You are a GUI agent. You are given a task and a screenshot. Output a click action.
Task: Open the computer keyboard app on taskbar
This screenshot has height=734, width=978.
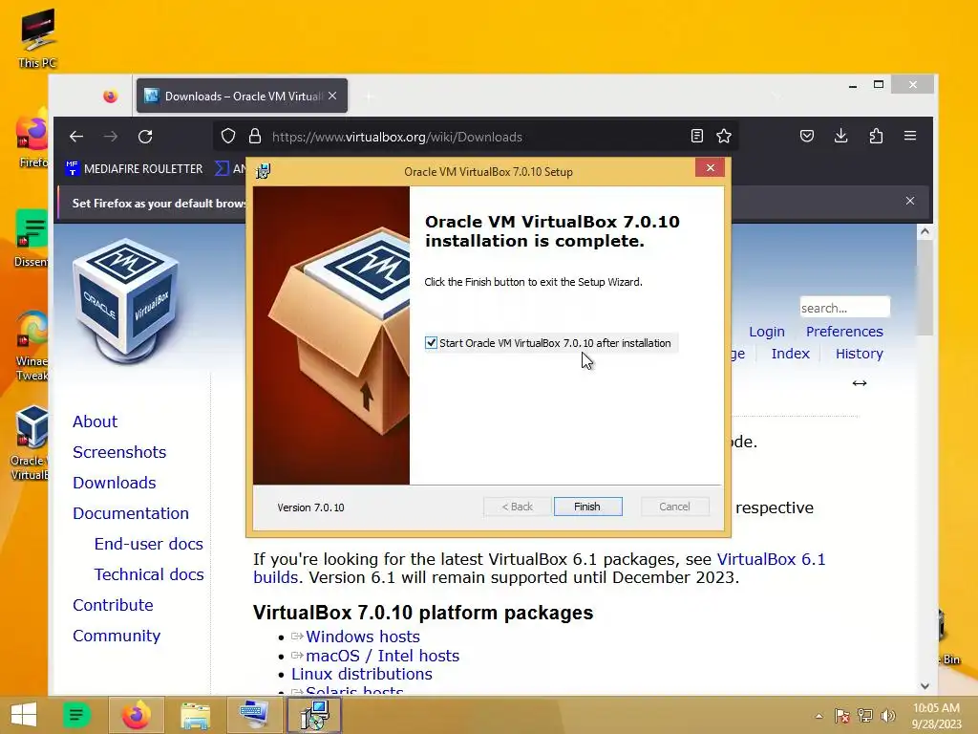click(254, 715)
